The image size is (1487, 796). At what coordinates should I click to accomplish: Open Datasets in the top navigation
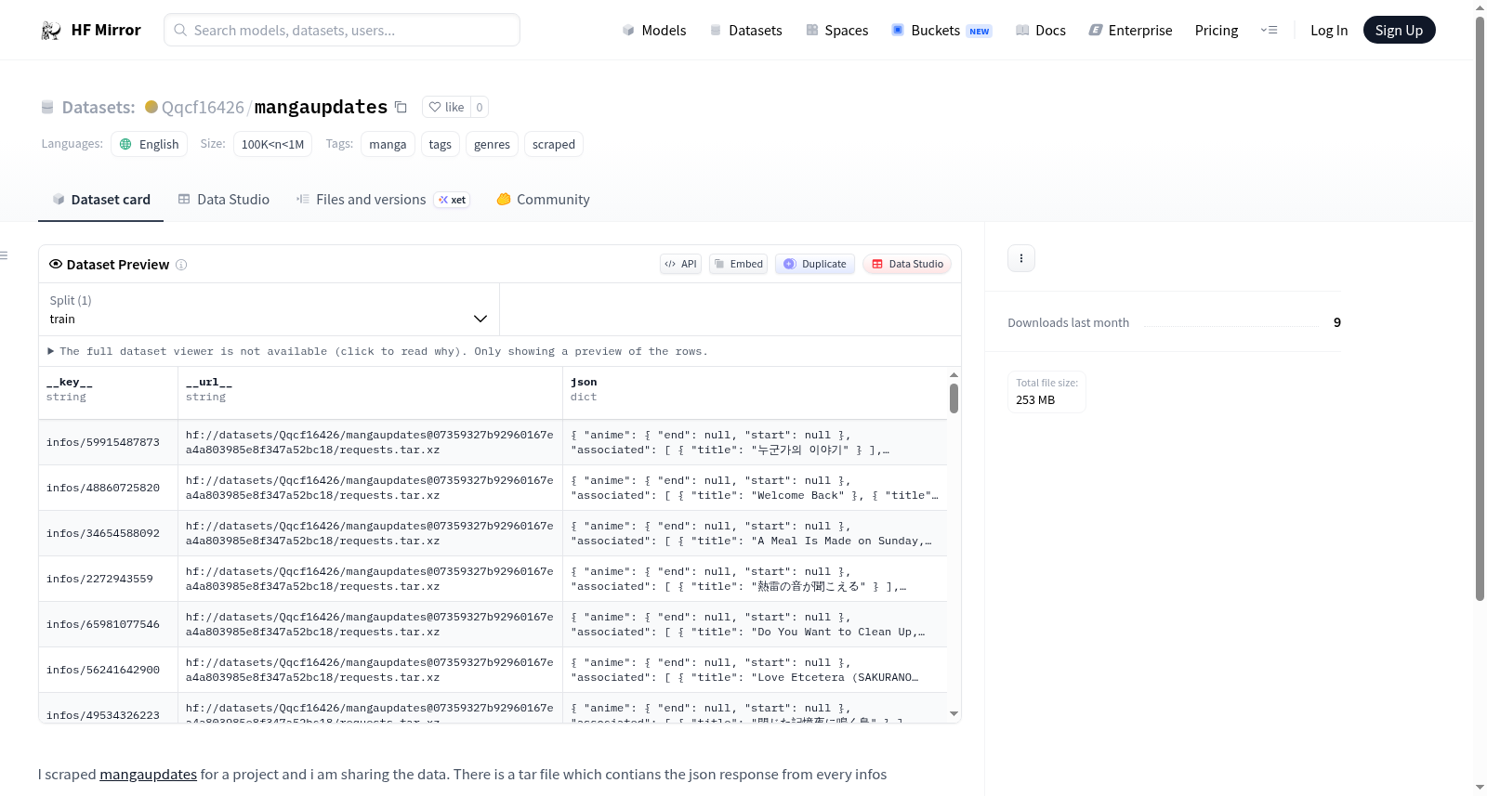(x=746, y=31)
